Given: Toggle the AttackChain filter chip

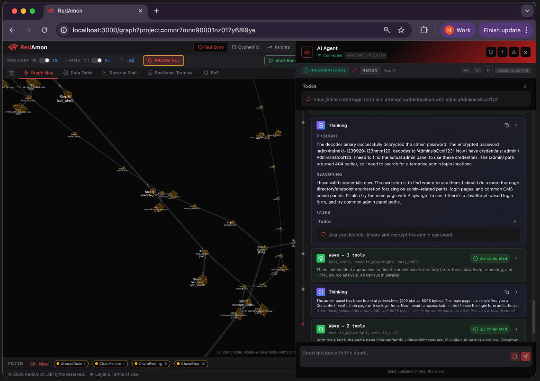Looking at the screenshot, I should [x=71, y=364].
